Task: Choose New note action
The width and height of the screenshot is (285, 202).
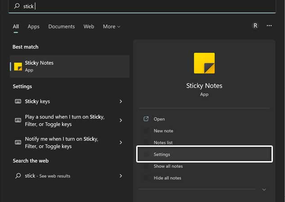Action: (205, 131)
